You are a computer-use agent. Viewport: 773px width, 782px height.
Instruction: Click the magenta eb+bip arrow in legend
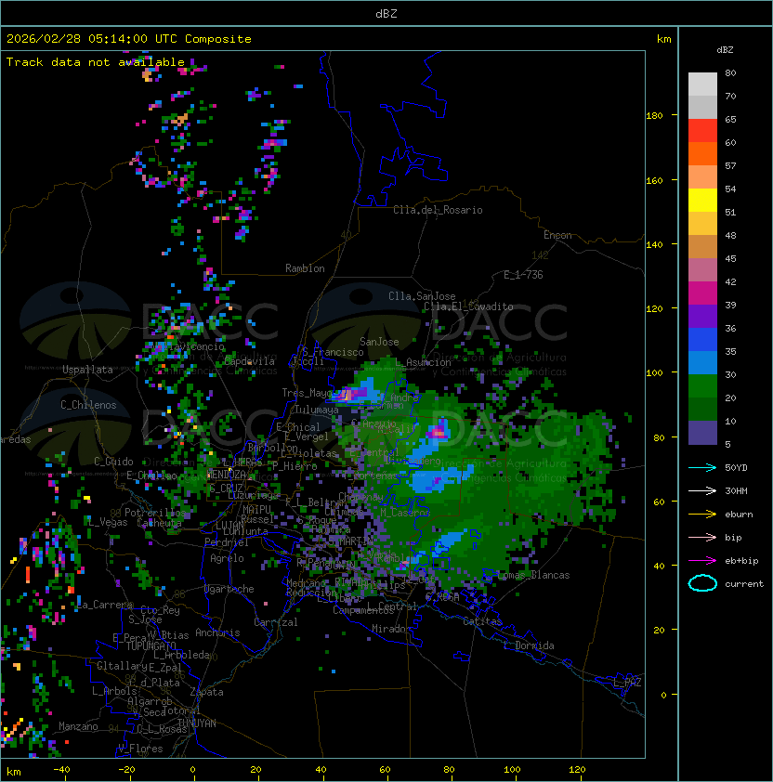pyautogui.click(x=702, y=561)
